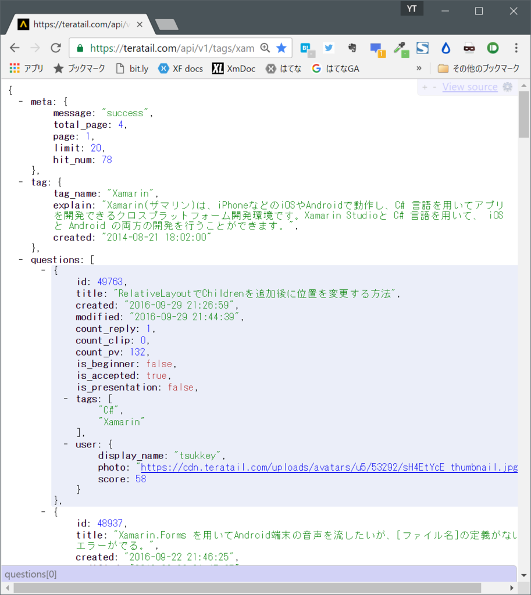Open the Hatena Bookmark B! extension
Image resolution: width=531 pixels, height=595 pixels.
tap(307, 49)
